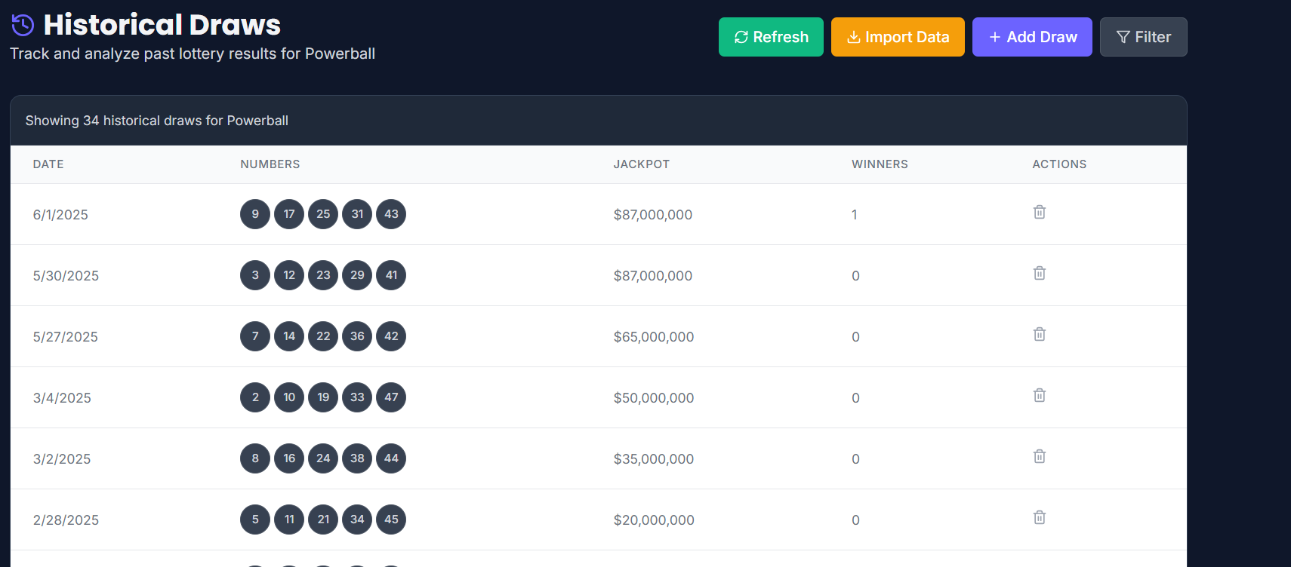Select the 3/4/2025 date cell
1291x567 pixels.
click(62, 398)
